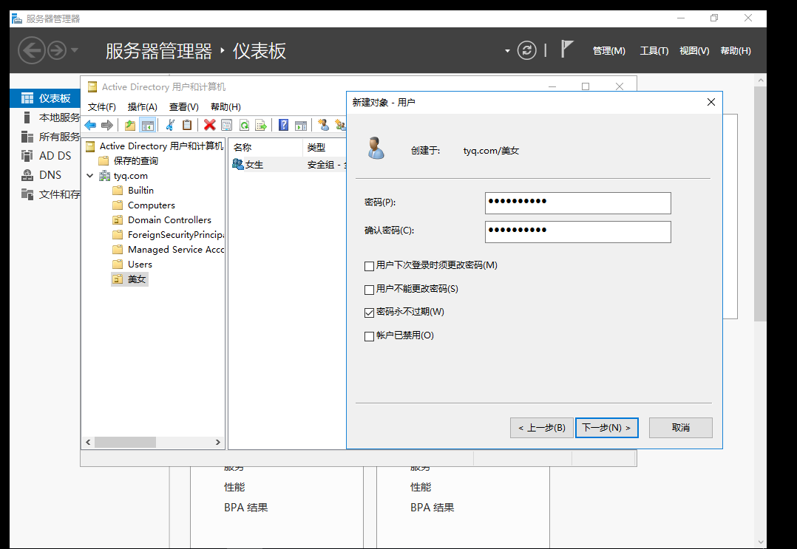
Task: Collapse the tyq.com domain node
Action: click(90, 176)
